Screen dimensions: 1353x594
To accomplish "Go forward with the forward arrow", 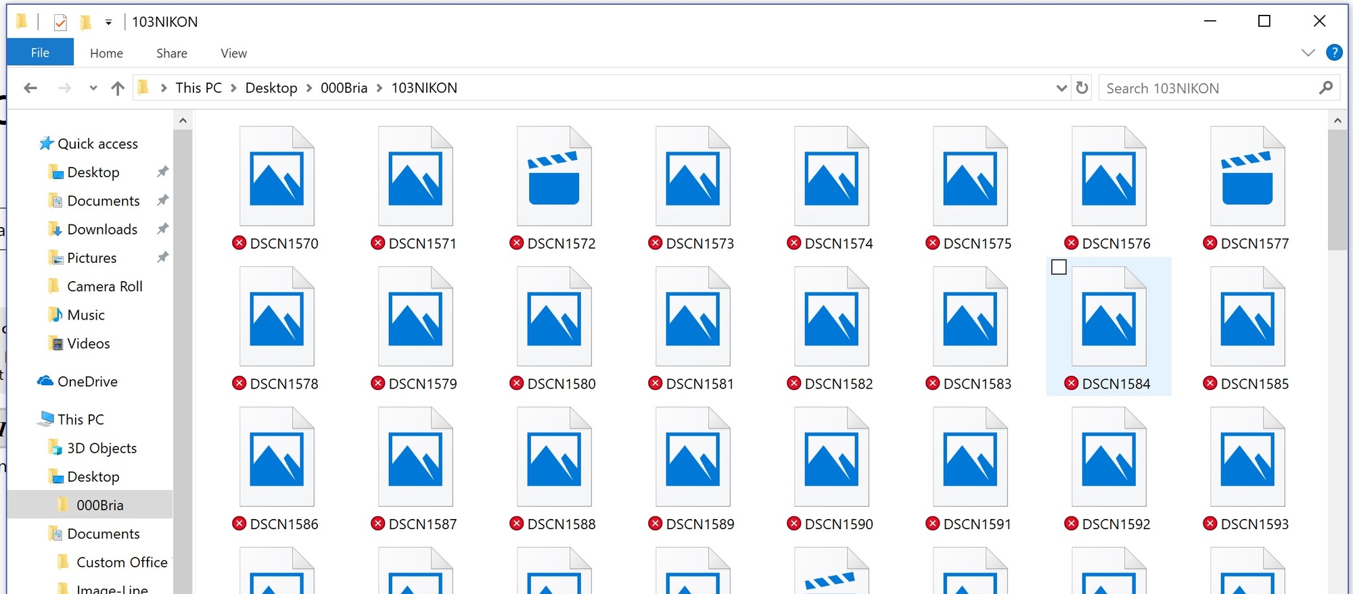I will pyautogui.click(x=64, y=88).
